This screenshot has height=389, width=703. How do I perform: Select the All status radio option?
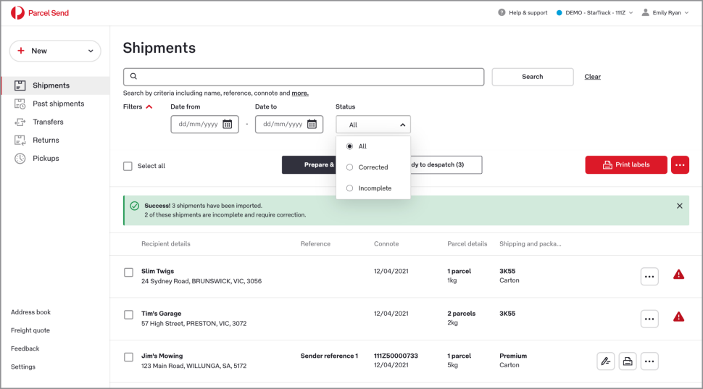(349, 146)
